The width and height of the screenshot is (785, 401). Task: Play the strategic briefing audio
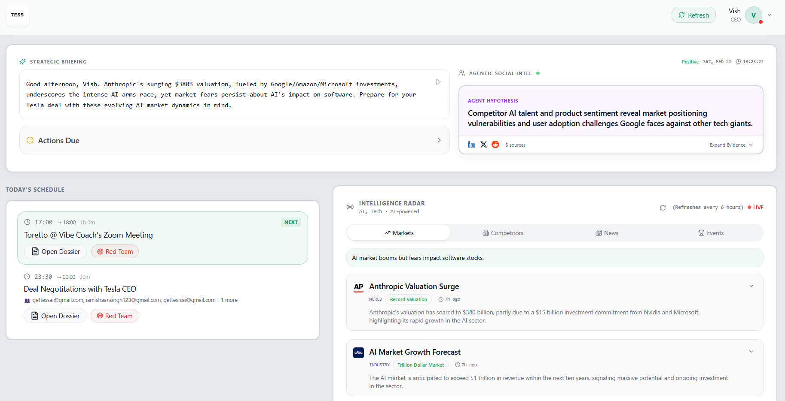pos(438,82)
